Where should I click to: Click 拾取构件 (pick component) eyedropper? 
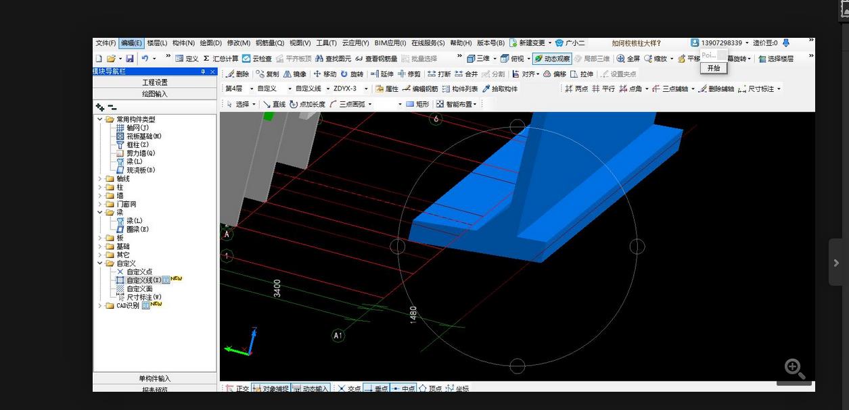[x=500, y=88]
